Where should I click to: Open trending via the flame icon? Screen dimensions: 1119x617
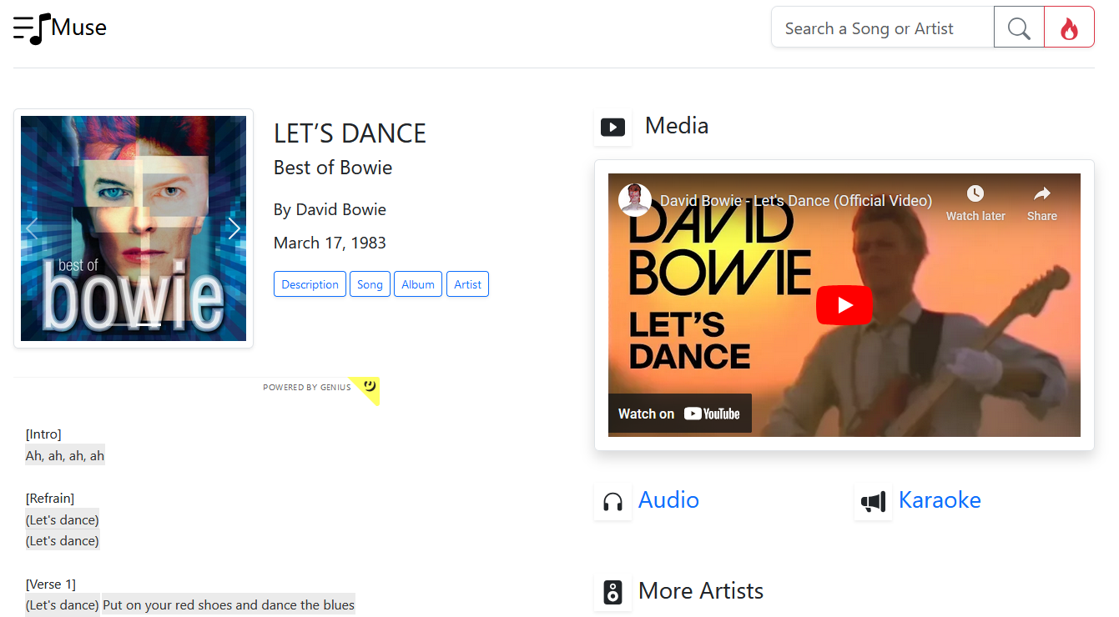click(1069, 28)
